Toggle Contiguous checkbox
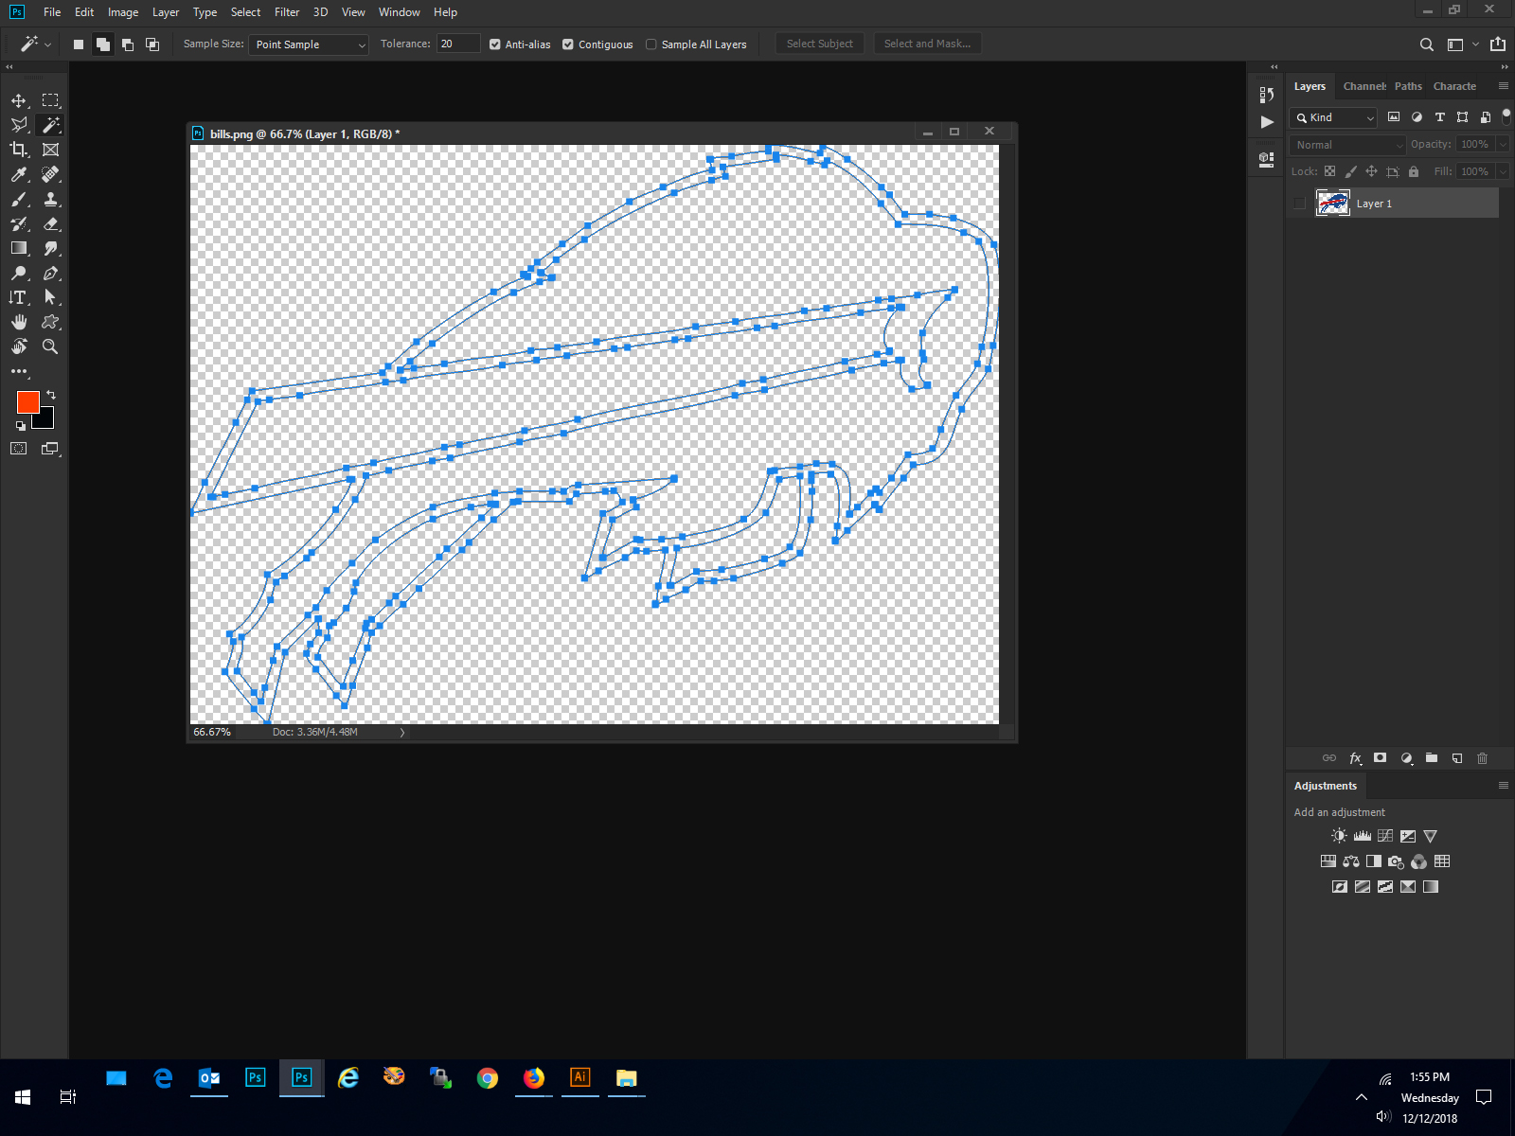The image size is (1515, 1136). (x=568, y=44)
